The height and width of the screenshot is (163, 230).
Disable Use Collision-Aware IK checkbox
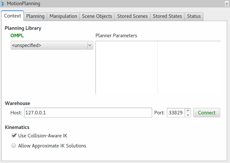14,136
